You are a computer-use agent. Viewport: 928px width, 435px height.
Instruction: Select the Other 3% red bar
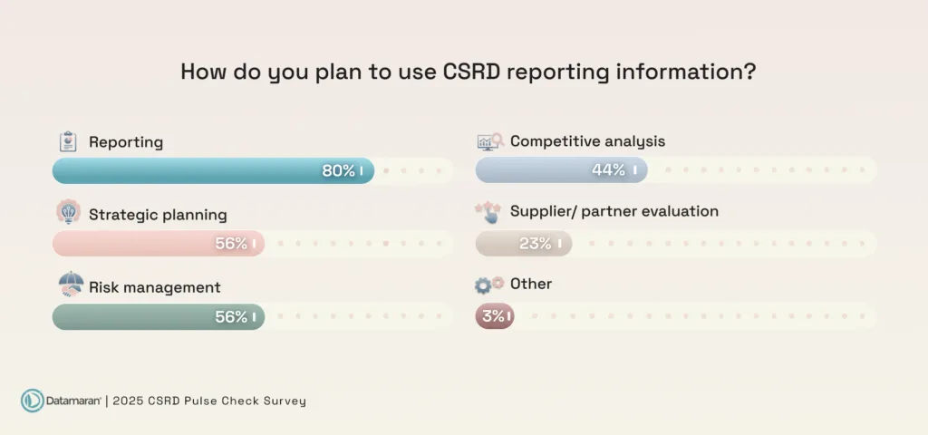click(494, 316)
